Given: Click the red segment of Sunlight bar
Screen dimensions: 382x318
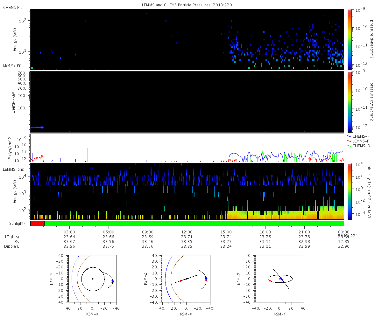Looking at the screenshot, I should coord(38,224).
